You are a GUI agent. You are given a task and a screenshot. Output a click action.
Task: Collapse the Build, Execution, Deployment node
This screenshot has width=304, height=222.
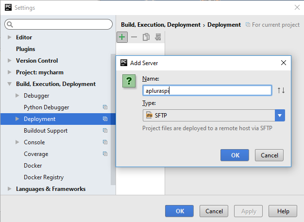pyautogui.click(x=9, y=84)
